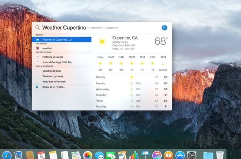Image resolution: width=241 pixels, height=159 pixels.
Task: Open Vacation photos mail result
Action: [62, 71]
